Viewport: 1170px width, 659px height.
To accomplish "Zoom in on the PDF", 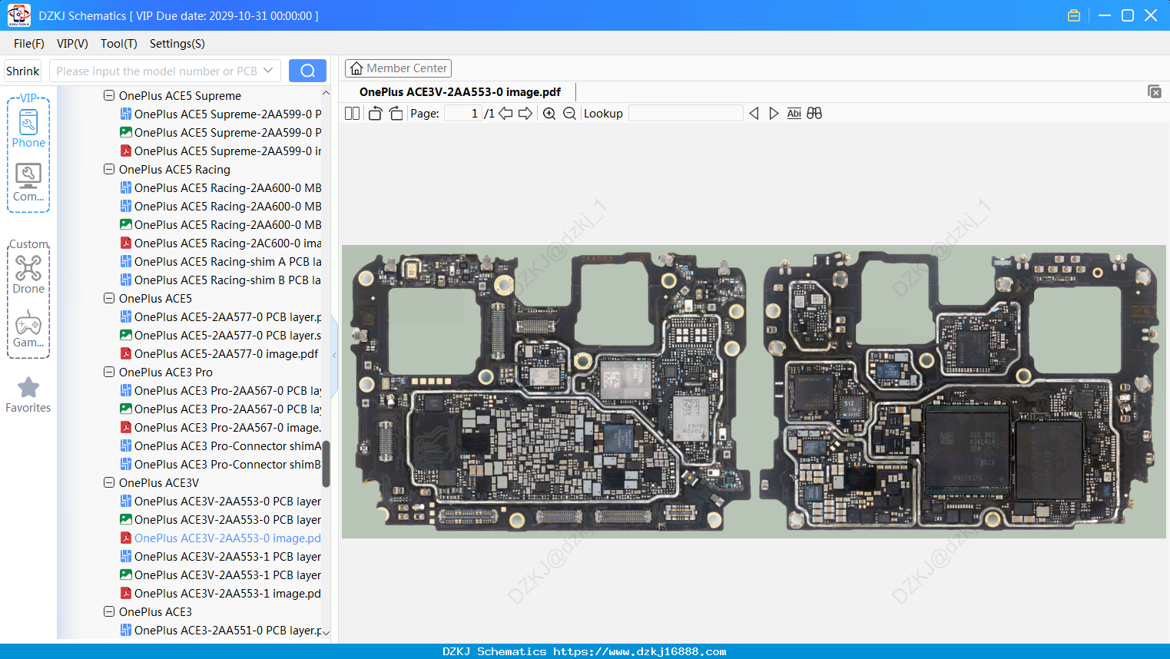I will click(x=549, y=113).
